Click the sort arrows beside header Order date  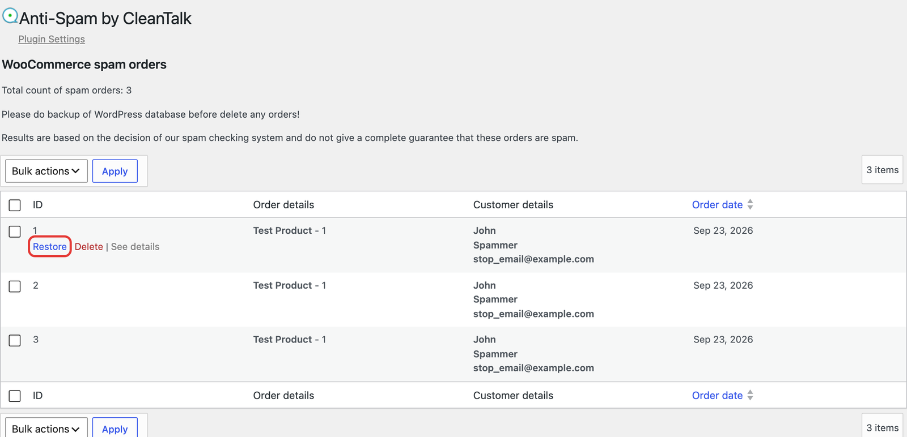[x=750, y=205]
